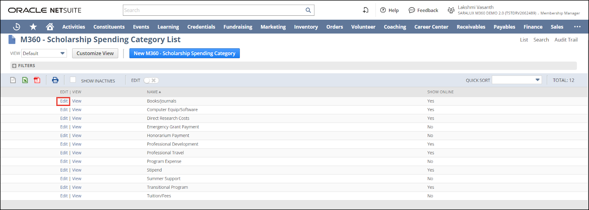
Task: Open the Fundraising menu
Action: [x=238, y=27]
